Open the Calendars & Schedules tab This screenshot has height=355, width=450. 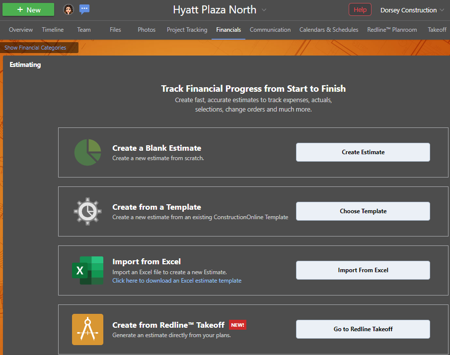click(x=328, y=30)
